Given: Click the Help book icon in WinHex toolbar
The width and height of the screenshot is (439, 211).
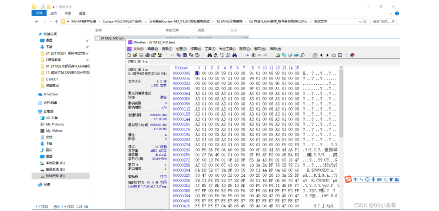Looking at the screenshot, I should [352, 55].
